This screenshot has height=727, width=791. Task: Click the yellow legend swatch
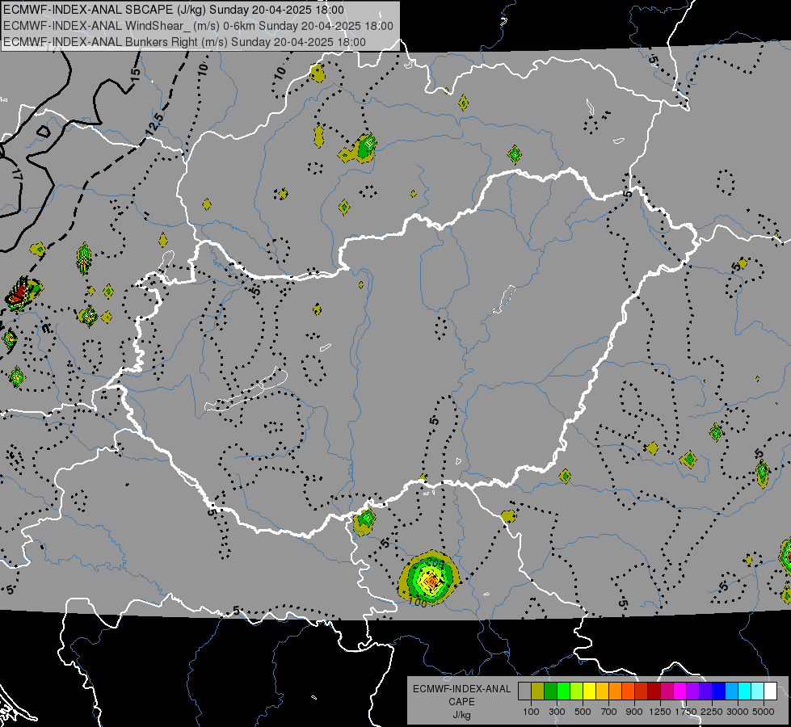[589, 691]
